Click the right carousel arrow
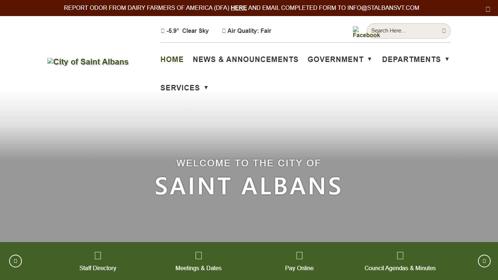This screenshot has width=498, height=280. point(484,261)
